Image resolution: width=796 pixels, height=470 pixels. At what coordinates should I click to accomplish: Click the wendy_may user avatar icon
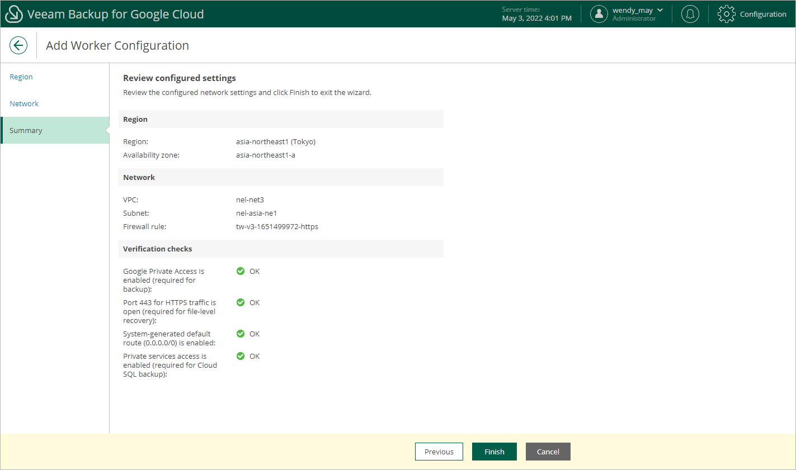[599, 14]
